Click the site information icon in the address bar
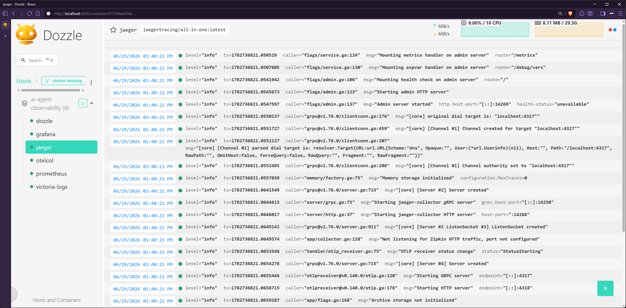This screenshot has width=626, height=308. [49, 13]
